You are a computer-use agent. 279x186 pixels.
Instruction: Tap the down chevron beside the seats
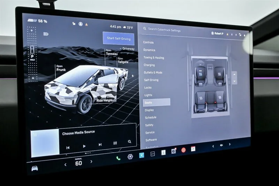point(234,81)
